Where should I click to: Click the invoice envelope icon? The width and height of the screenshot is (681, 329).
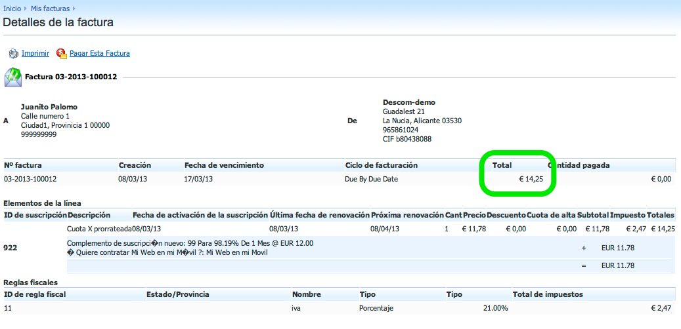(x=12, y=77)
